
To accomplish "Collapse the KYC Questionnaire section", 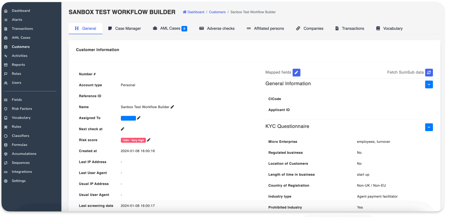I will pyautogui.click(x=429, y=127).
